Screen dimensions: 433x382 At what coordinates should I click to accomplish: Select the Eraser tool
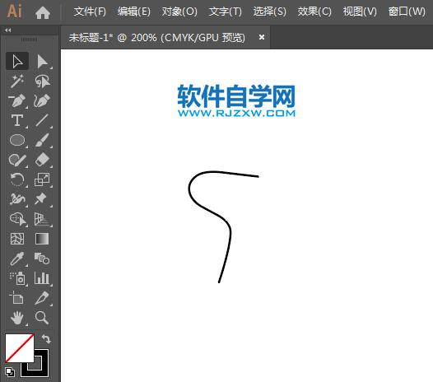(42, 160)
